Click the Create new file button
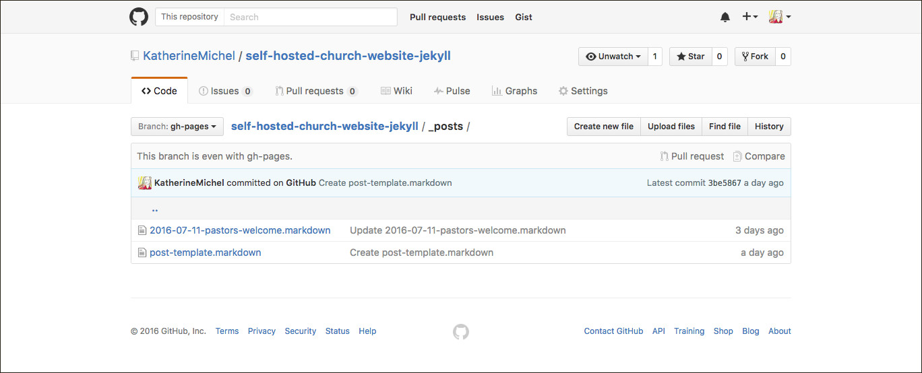This screenshot has width=922, height=373. click(604, 127)
